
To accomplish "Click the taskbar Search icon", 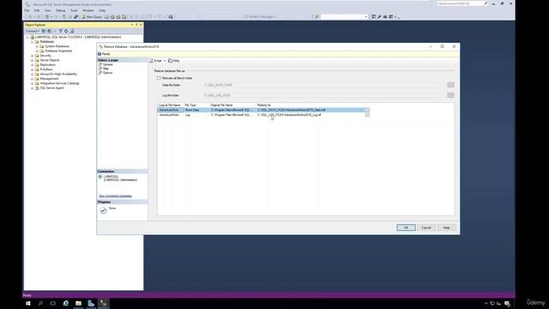I will [x=40, y=303].
